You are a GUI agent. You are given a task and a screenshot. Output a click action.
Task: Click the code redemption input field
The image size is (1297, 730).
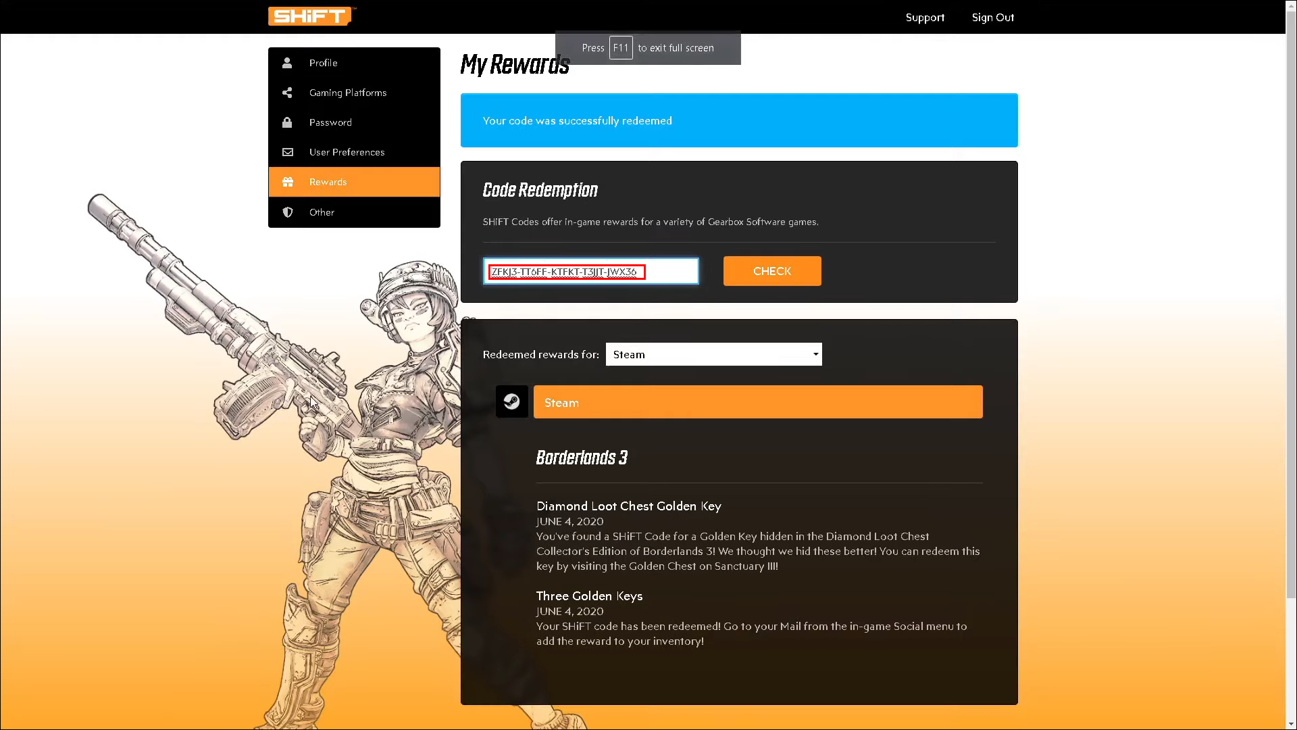592,271
